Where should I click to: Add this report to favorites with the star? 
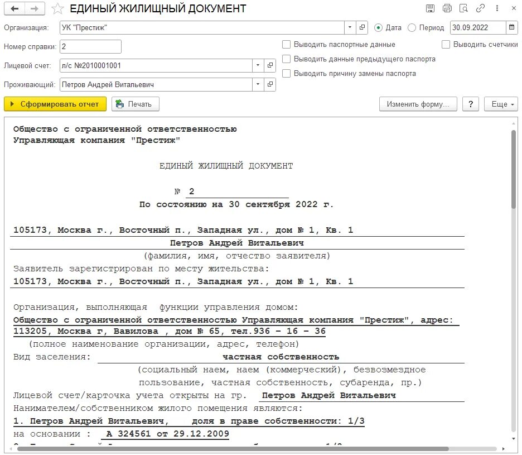[x=57, y=9]
